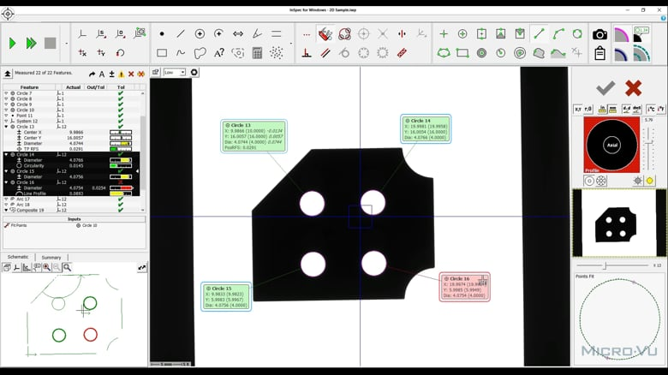Screen dimensions: 668x375
Task: Select the Circle 10 feature row
Action: click(72, 110)
